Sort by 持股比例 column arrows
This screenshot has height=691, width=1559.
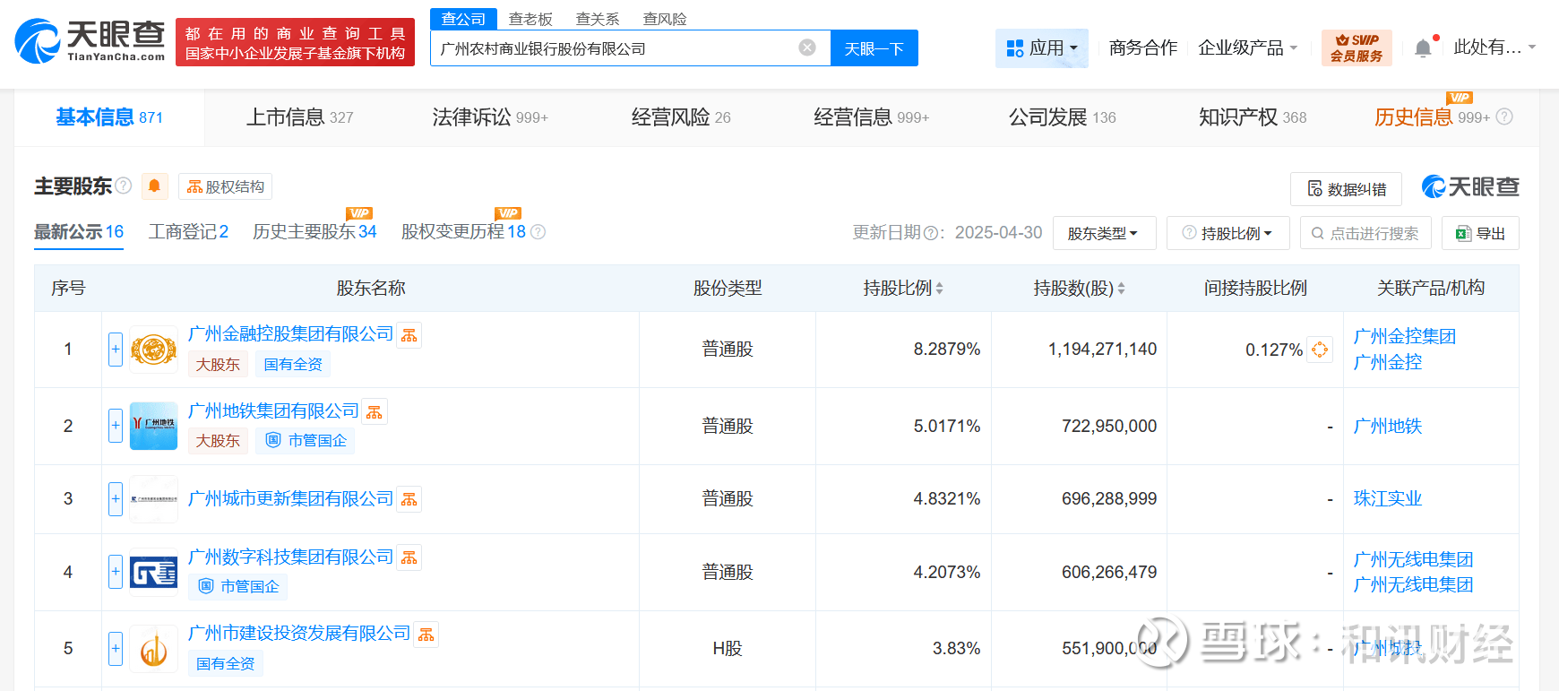tap(939, 289)
